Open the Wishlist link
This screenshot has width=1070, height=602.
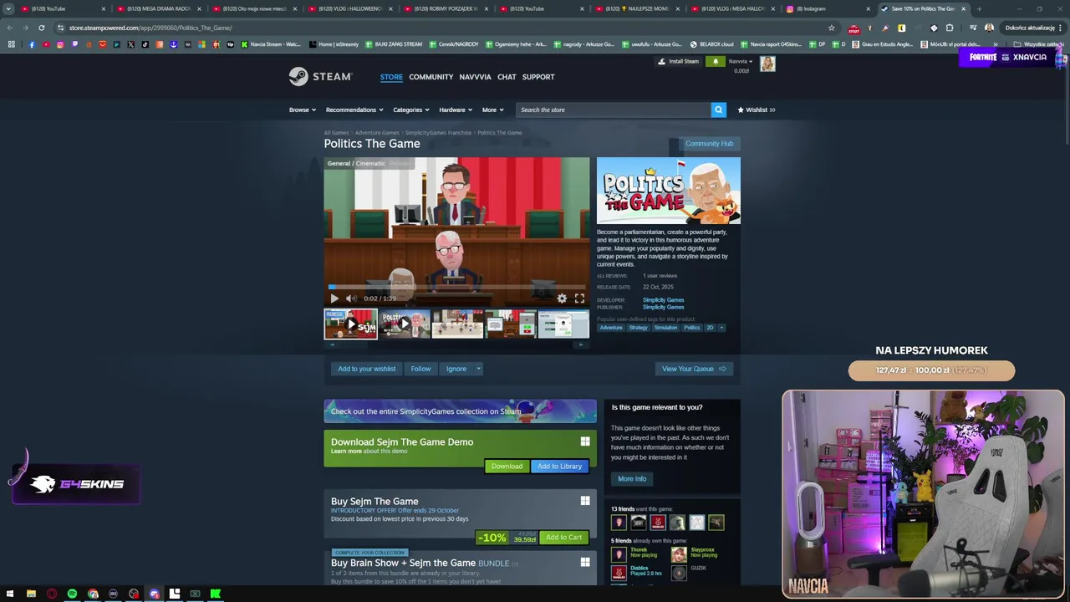[757, 110]
